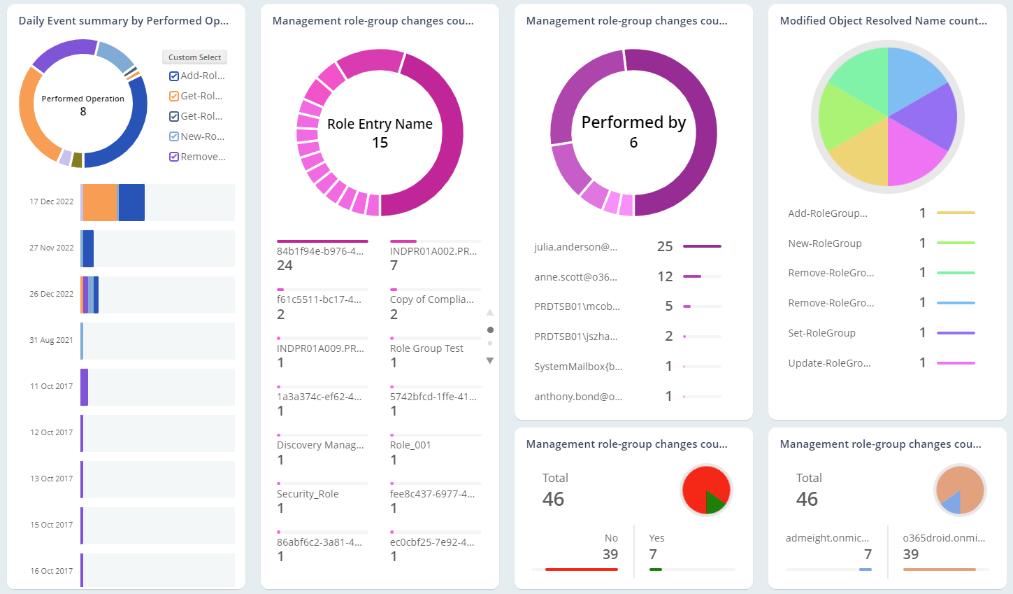This screenshot has width=1013, height=594.
Task: Disable the purple Remove... legend checkbox
Action: (174, 157)
